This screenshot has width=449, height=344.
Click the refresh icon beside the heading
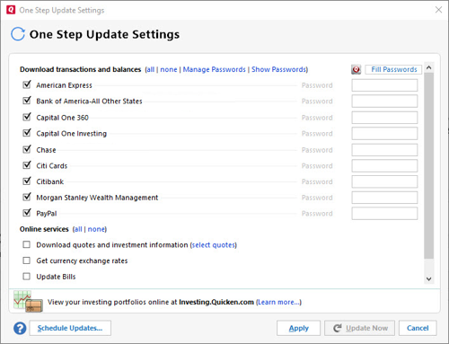(18, 34)
